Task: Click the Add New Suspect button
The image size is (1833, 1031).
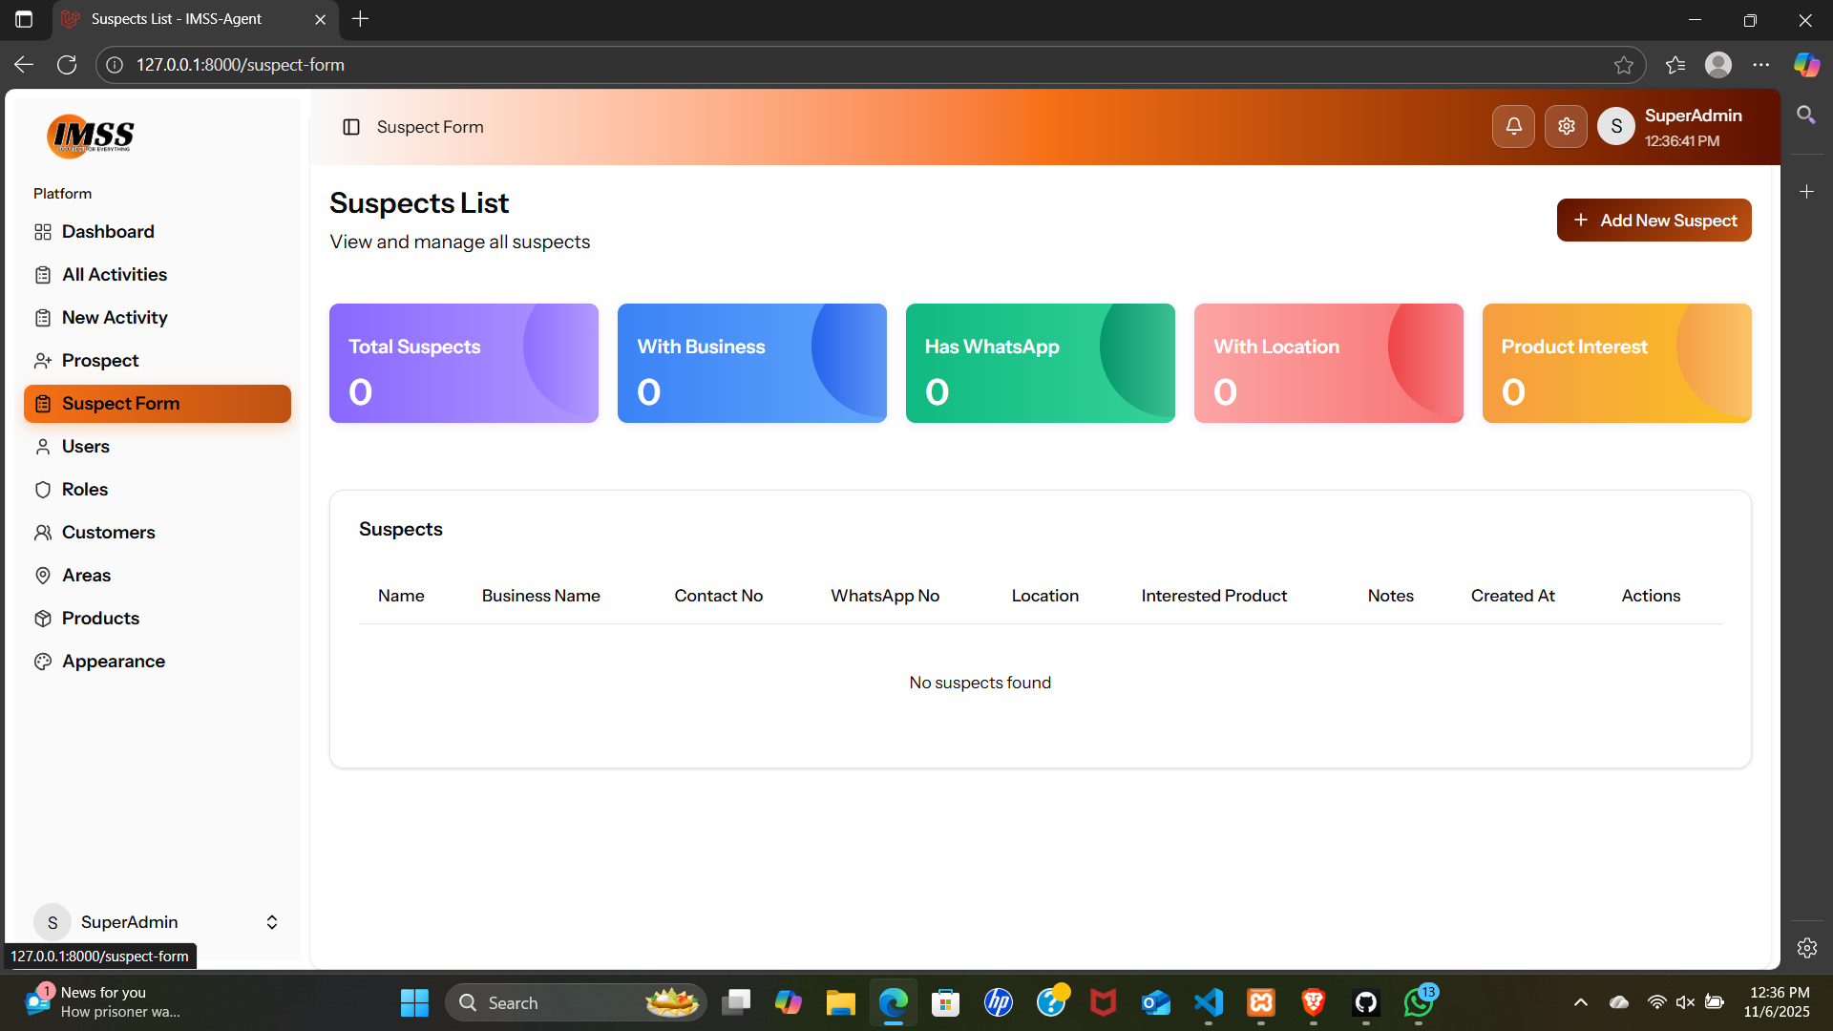Action: click(1654, 221)
